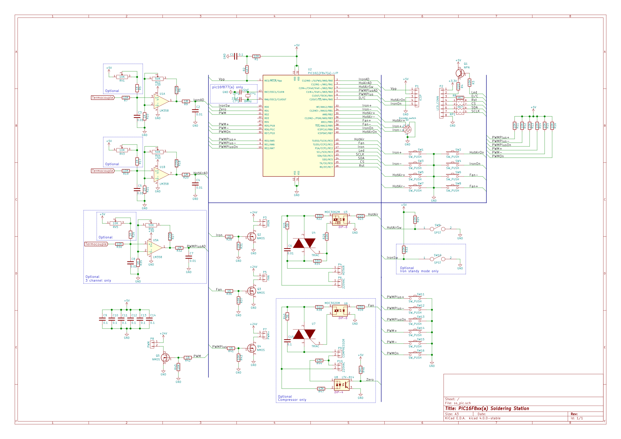Click the C15 0.1 capacitor

[x=287, y=340]
